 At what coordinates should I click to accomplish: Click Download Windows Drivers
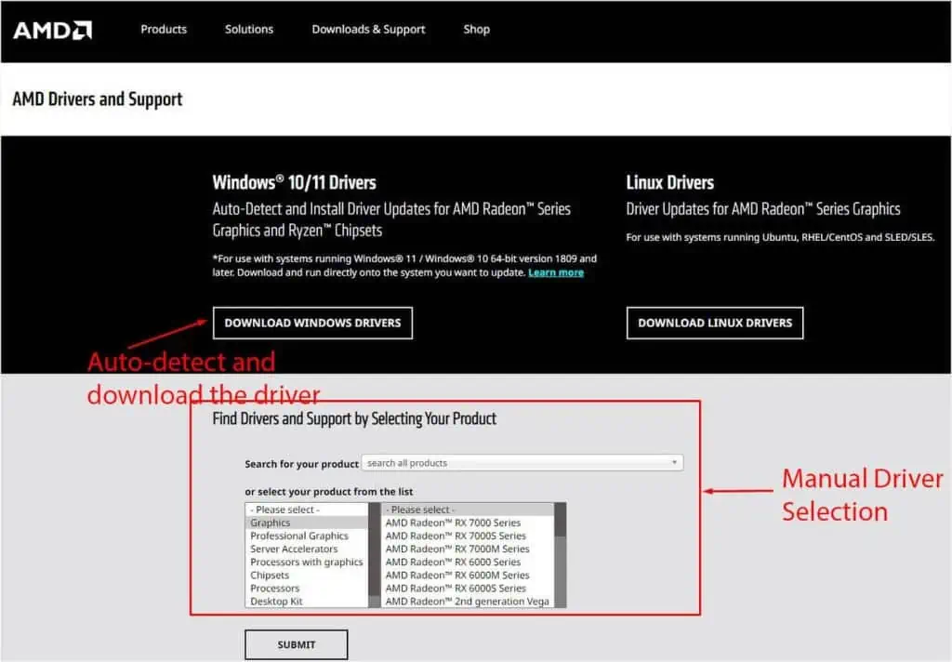pyautogui.click(x=312, y=323)
